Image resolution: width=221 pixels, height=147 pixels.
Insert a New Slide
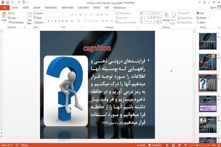pyautogui.click(x=29, y=18)
